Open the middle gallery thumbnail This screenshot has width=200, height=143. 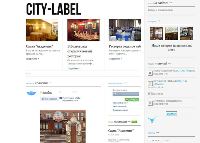pos(171,33)
